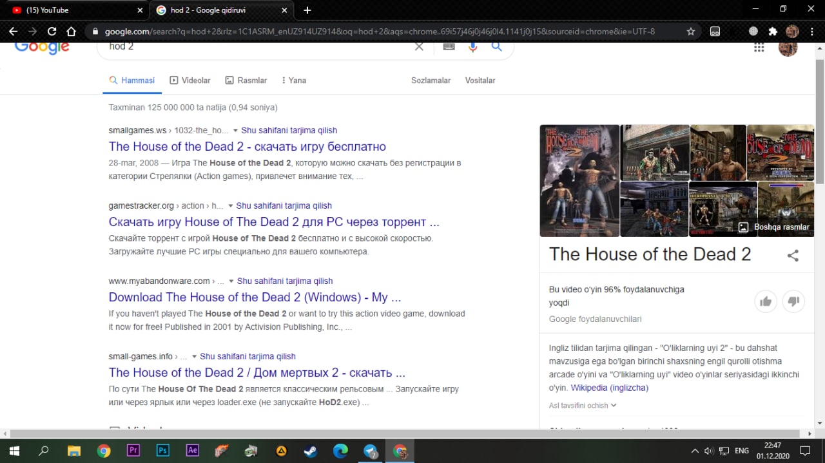Open Adobe Premiere Pro from taskbar
The image size is (825, 463).
tap(133, 451)
